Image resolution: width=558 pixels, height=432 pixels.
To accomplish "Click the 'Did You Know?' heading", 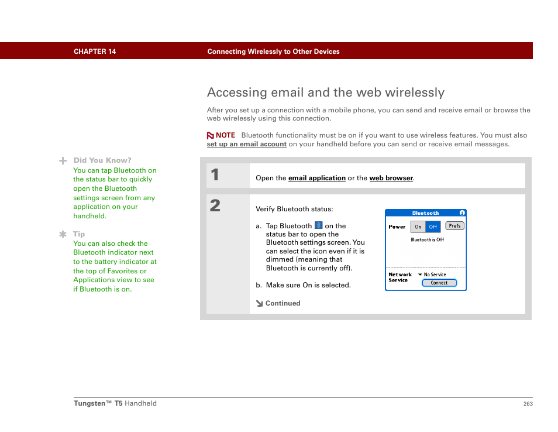I will click(x=102, y=160).
